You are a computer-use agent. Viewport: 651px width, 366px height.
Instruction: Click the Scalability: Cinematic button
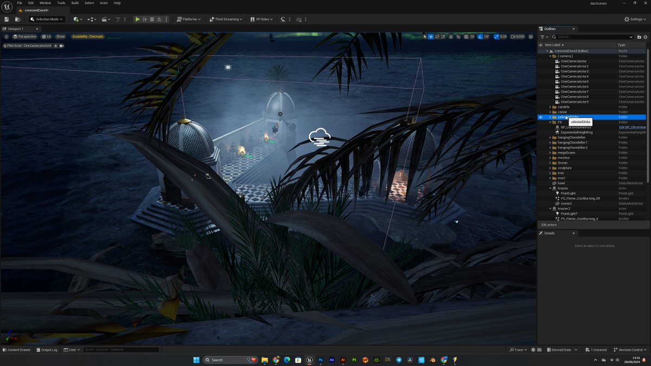point(88,36)
